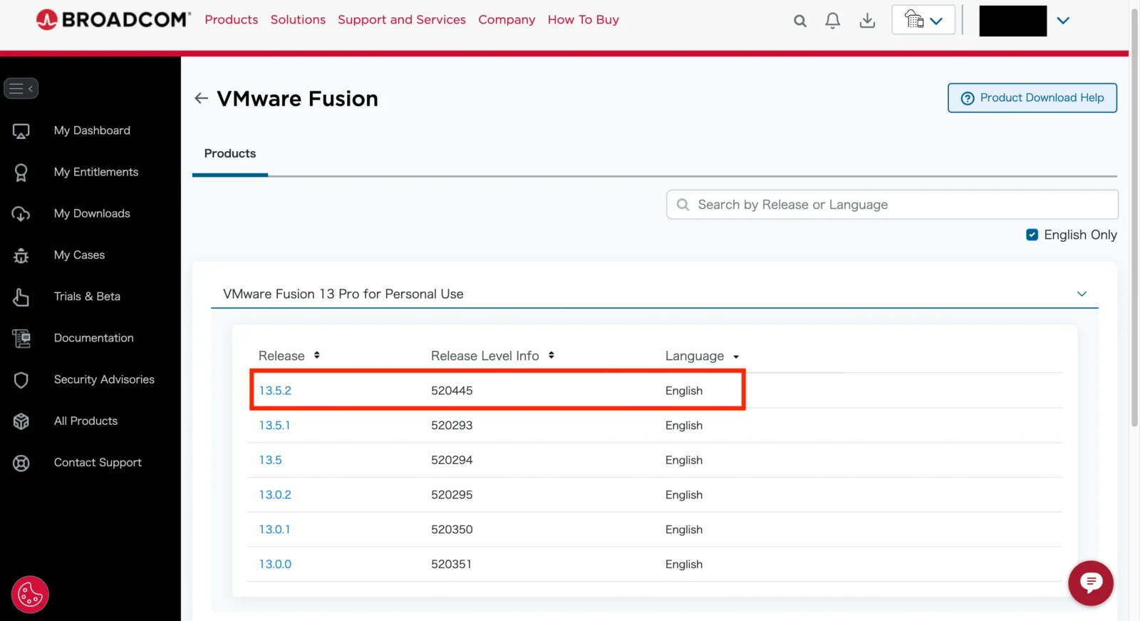The height and width of the screenshot is (621, 1140).
Task: Open the search magnifier icon in header
Action: tap(800, 21)
